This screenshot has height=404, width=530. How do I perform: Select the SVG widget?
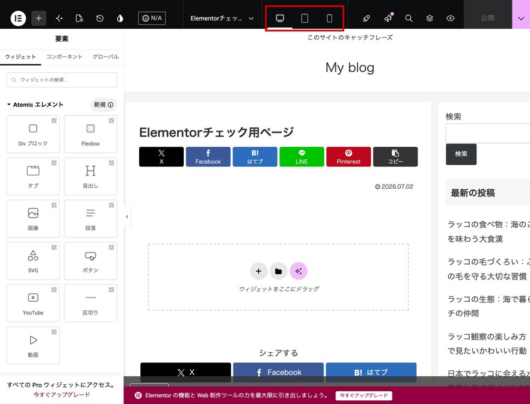click(33, 261)
